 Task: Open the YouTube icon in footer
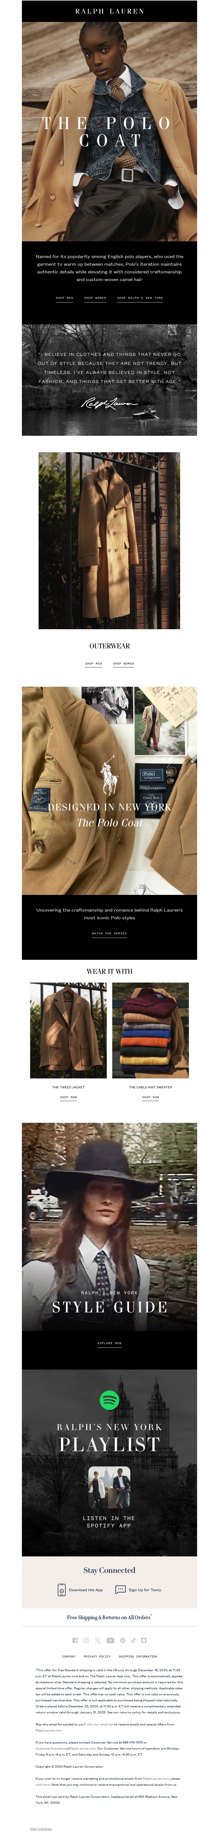click(x=110, y=1641)
